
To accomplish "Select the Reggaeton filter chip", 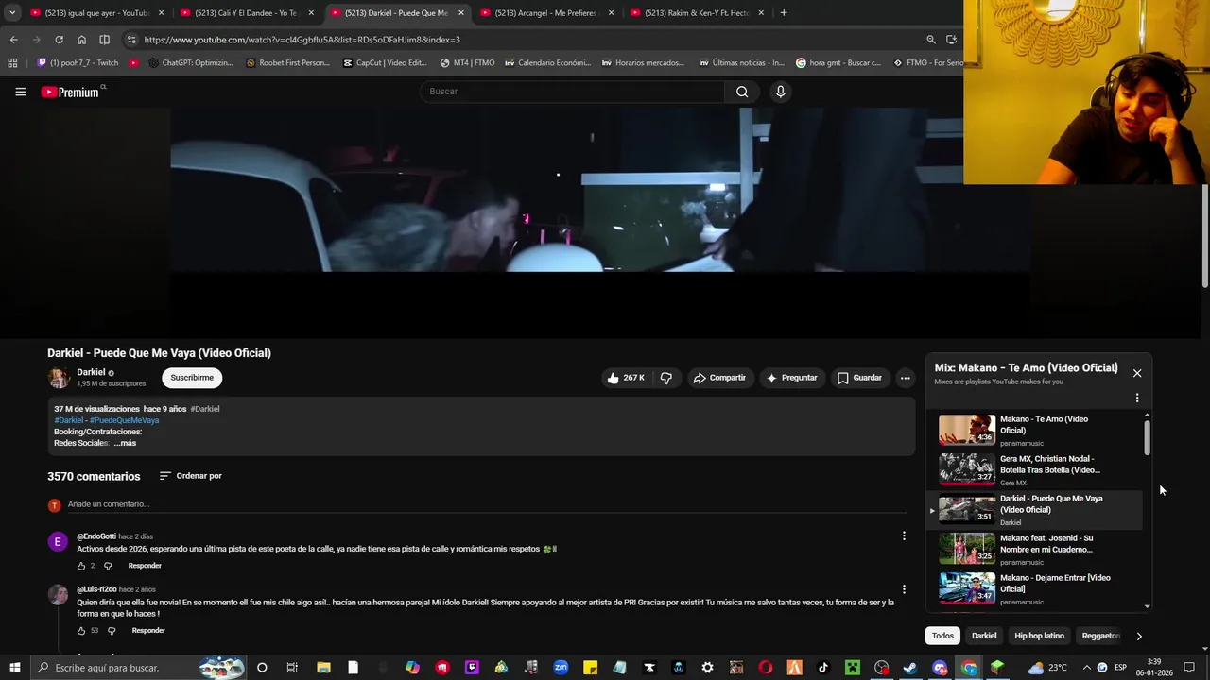I will [1100, 636].
